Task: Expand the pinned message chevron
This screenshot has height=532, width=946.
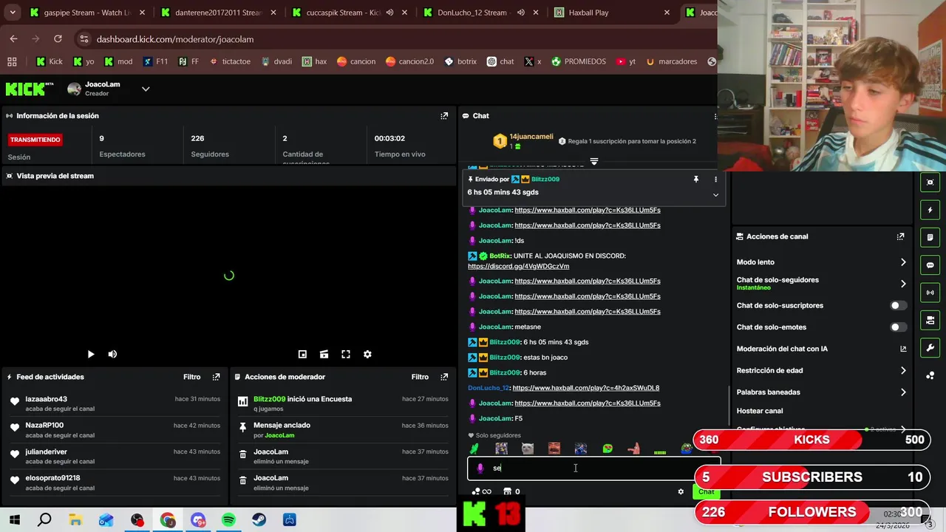Action: tap(715, 195)
